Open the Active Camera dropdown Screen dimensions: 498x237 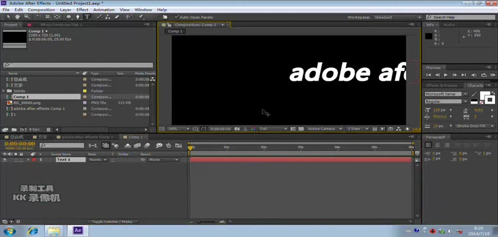325,129
